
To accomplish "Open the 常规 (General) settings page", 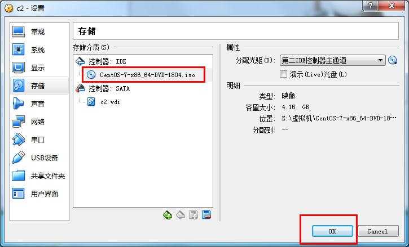I will 39,32.
